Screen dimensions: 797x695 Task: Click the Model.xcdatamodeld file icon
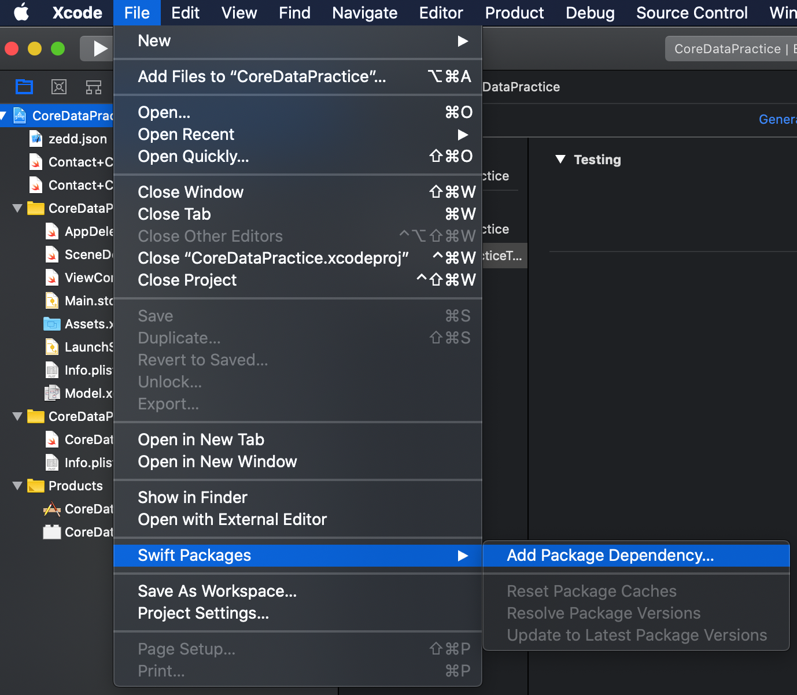click(52, 393)
